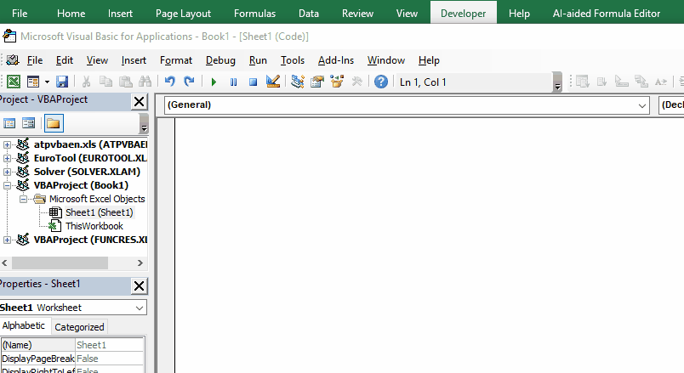Open the AI-aided Formula Editor tab
This screenshot has height=373, width=684.
point(607,13)
